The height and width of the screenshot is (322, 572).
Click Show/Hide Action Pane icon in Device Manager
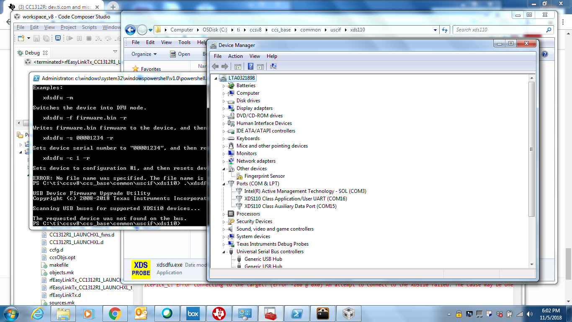pos(260,66)
